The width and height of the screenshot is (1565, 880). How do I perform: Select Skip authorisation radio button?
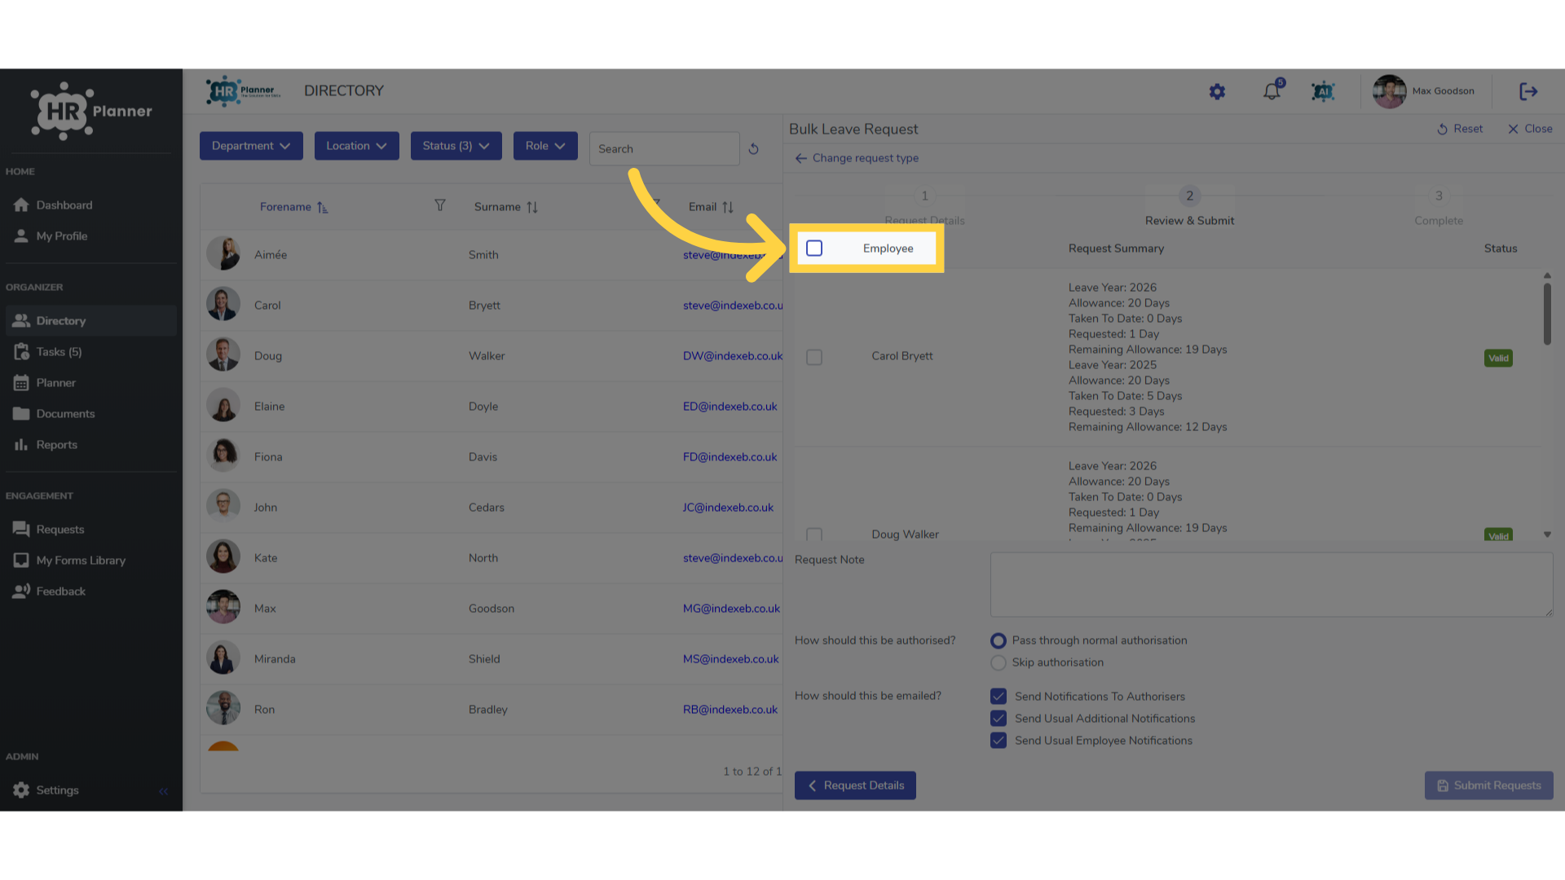(x=999, y=663)
